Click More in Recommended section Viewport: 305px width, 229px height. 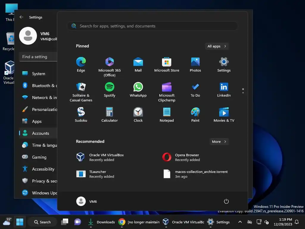tap(219, 142)
